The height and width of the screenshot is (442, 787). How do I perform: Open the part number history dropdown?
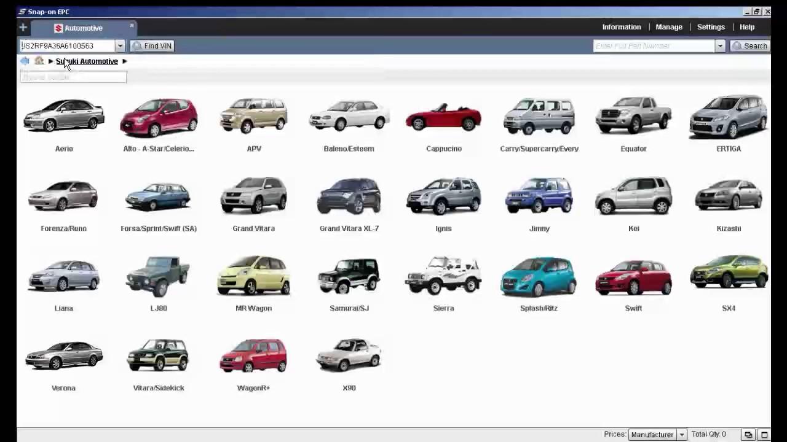(x=720, y=45)
